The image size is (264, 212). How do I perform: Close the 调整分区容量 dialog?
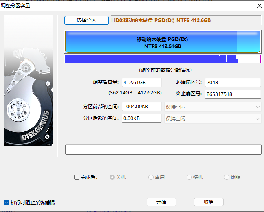[x=259, y=5]
